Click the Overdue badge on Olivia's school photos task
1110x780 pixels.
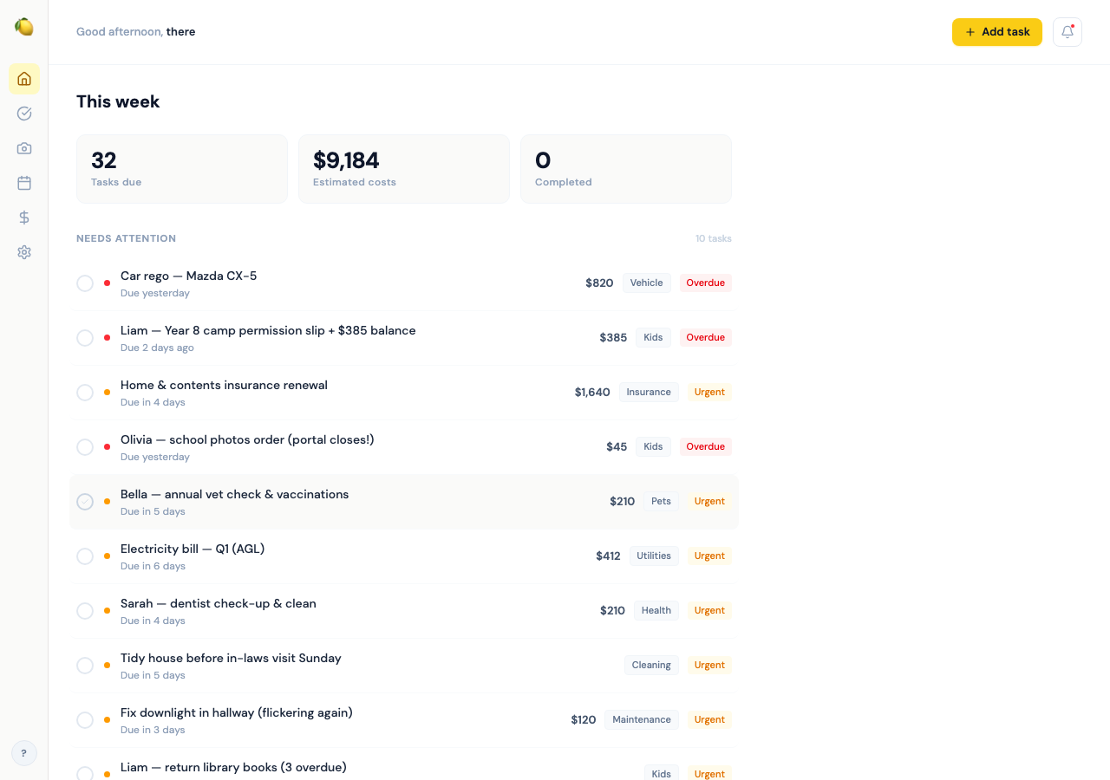pos(705,446)
